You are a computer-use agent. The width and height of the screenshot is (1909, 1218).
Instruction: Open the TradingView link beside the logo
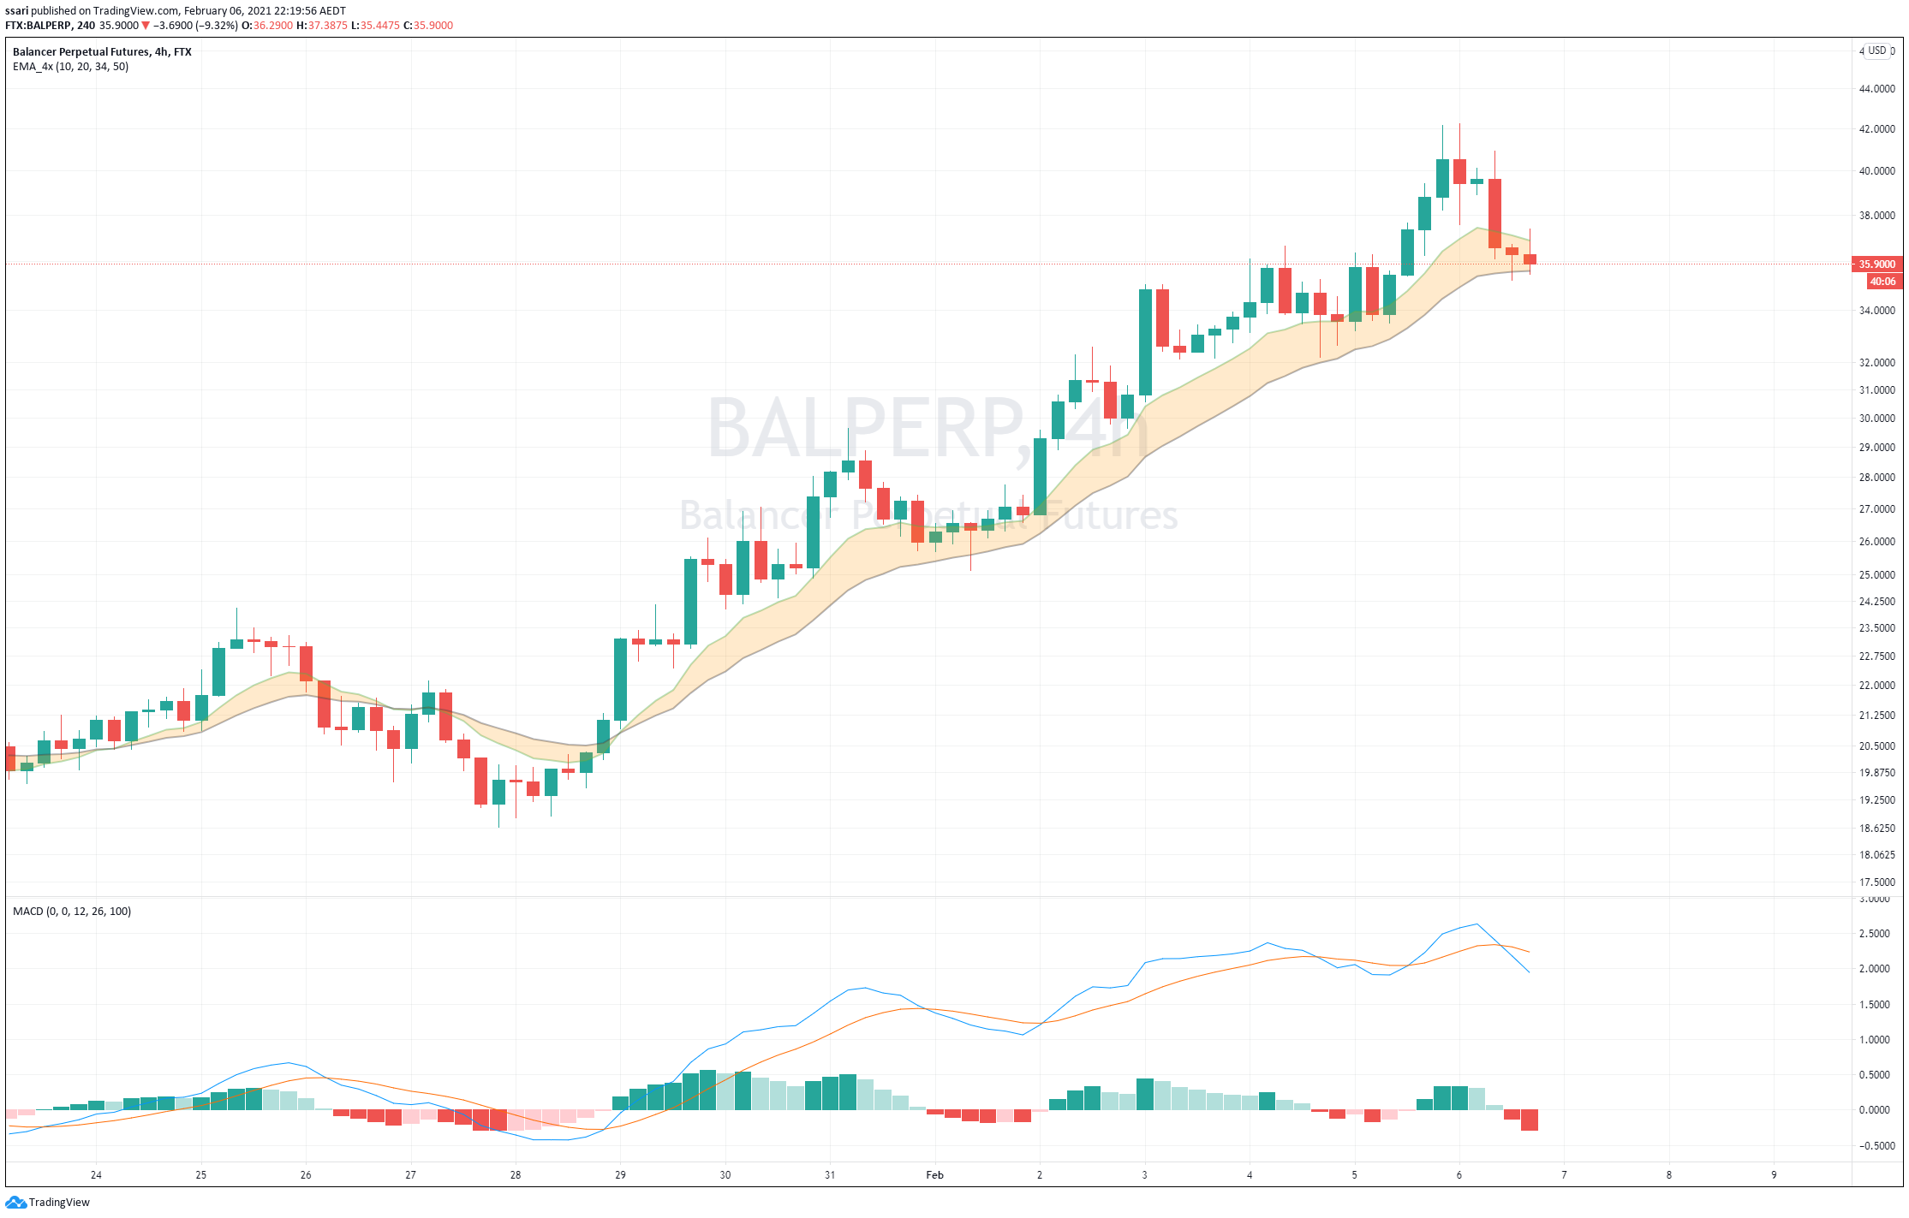point(59,1203)
